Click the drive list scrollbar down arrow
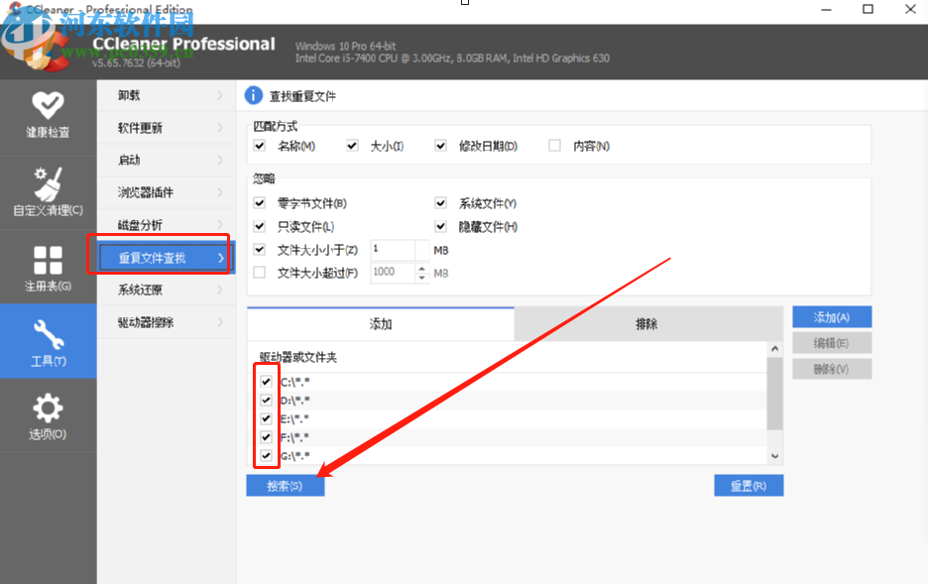Image resolution: width=928 pixels, height=584 pixels. tap(774, 456)
